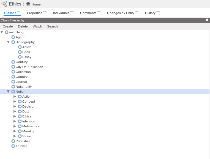Select the Meta-ethics class label

pyautogui.click(x=31, y=126)
